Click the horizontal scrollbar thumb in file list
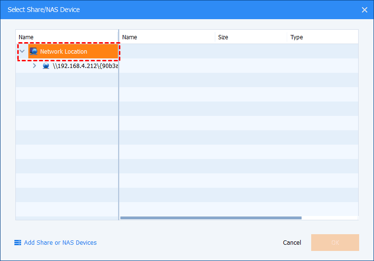Screen dimensions: 374x261 (211, 218)
